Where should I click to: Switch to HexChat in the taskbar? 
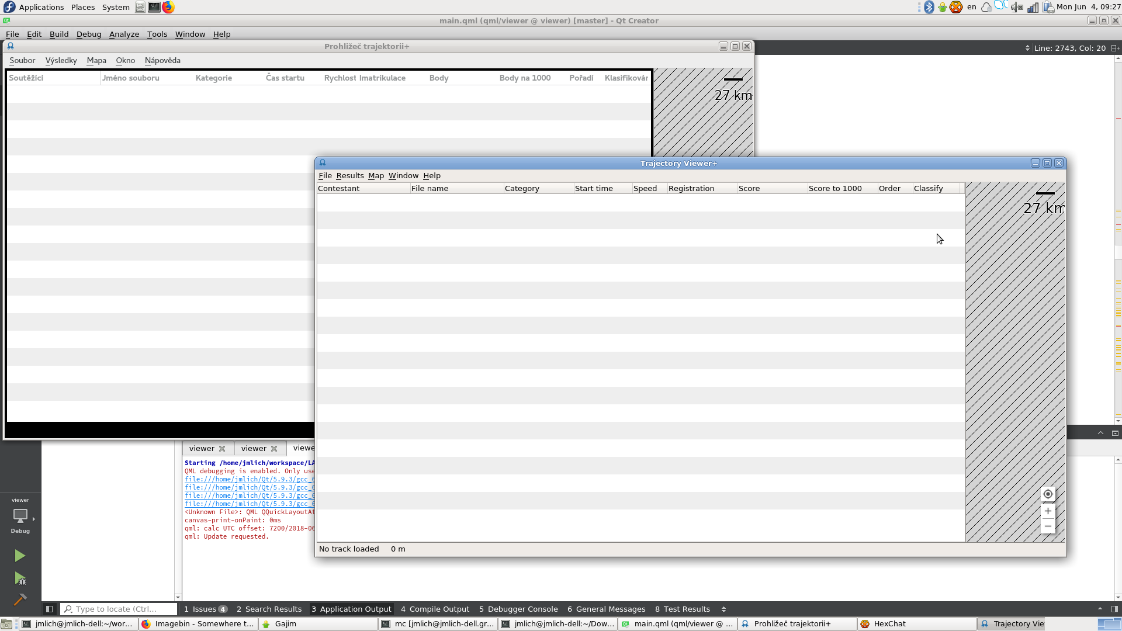[916, 624]
